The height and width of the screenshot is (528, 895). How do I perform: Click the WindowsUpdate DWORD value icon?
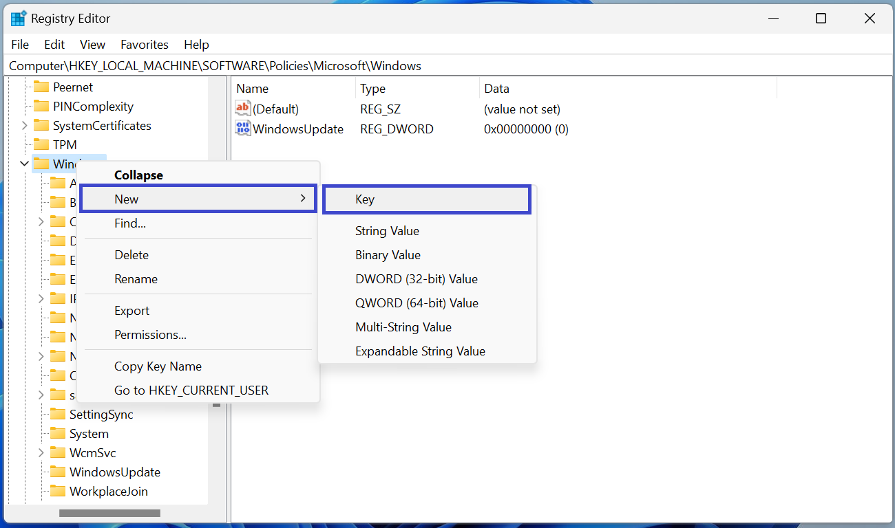[x=243, y=129]
